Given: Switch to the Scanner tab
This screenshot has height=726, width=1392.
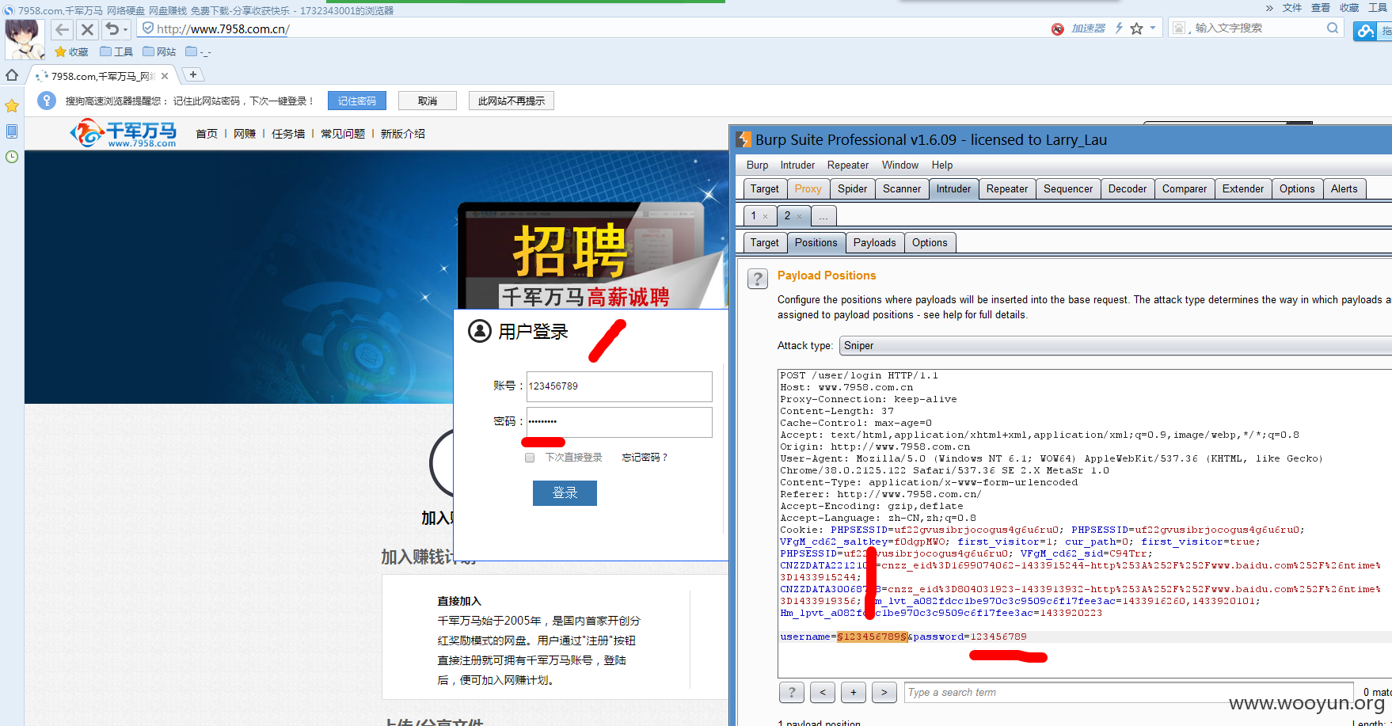Looking at the screenshot, I should pyautogui.click(x=902, y=188).
